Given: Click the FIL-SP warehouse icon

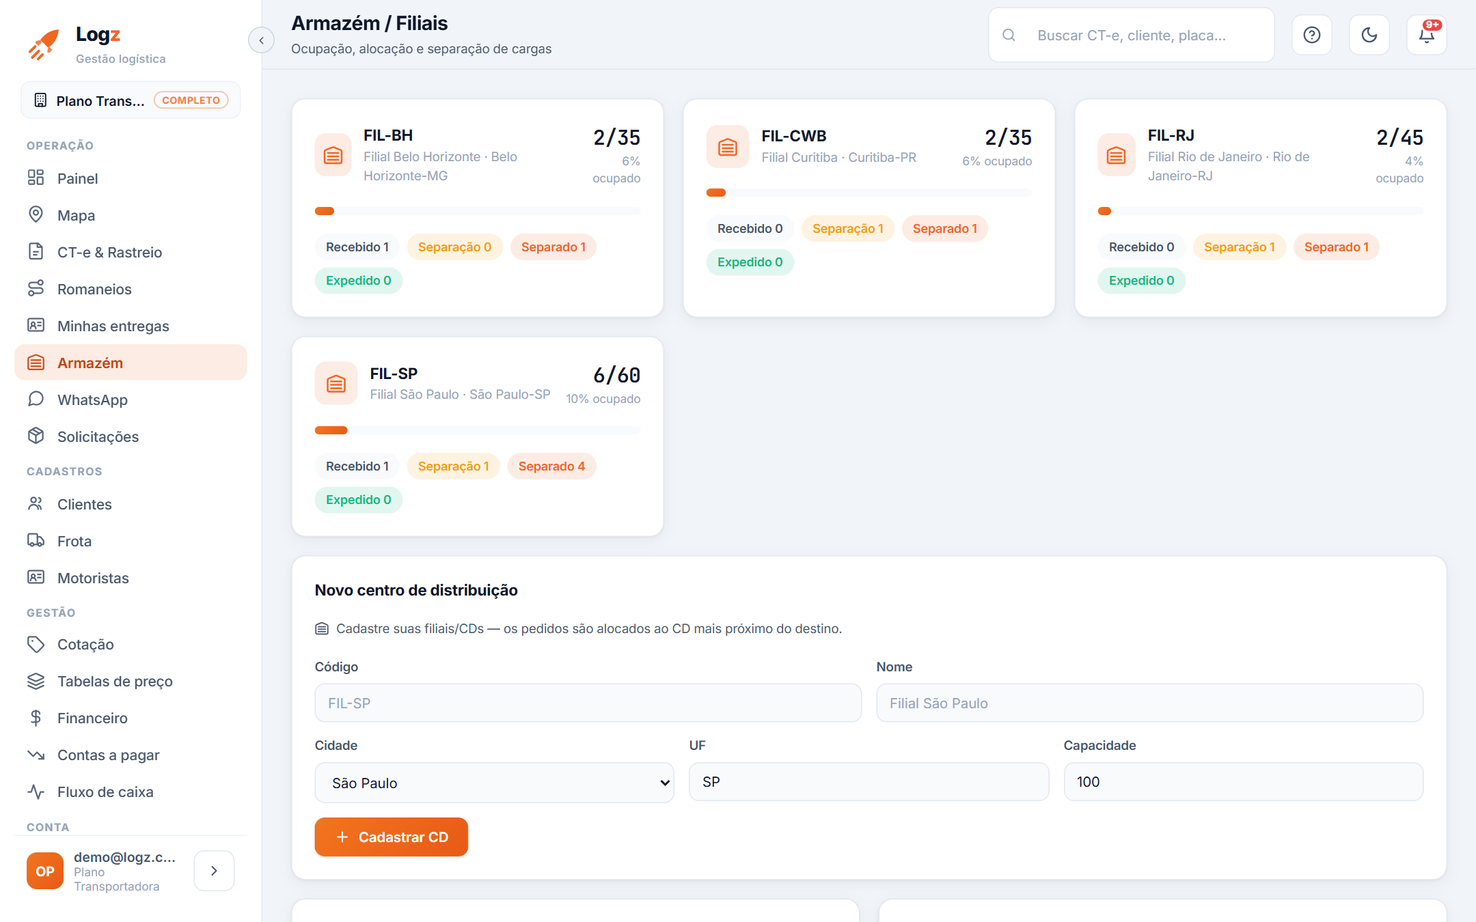Looking at the screenshot, I should point(336,383).
